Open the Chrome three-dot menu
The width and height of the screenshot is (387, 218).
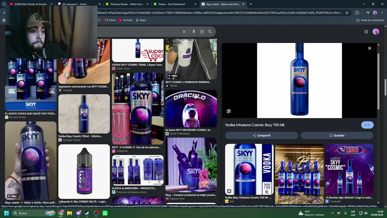pos(382,13)
